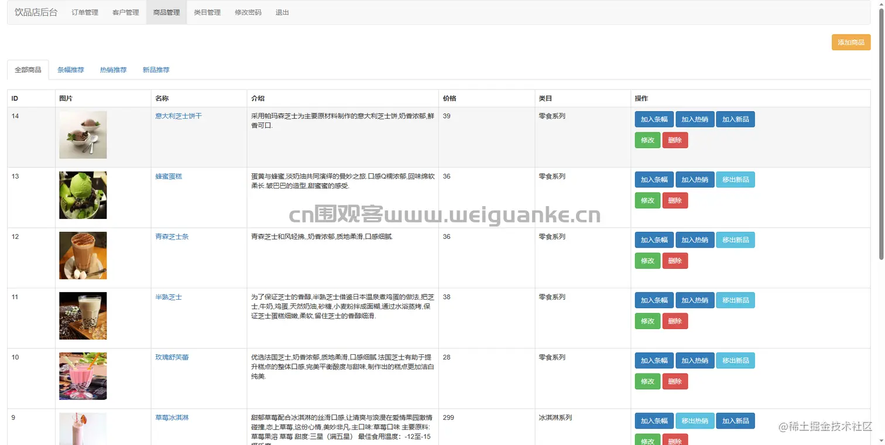Click 删除 for 意大利芝士饼干

[x=675, y=140]
